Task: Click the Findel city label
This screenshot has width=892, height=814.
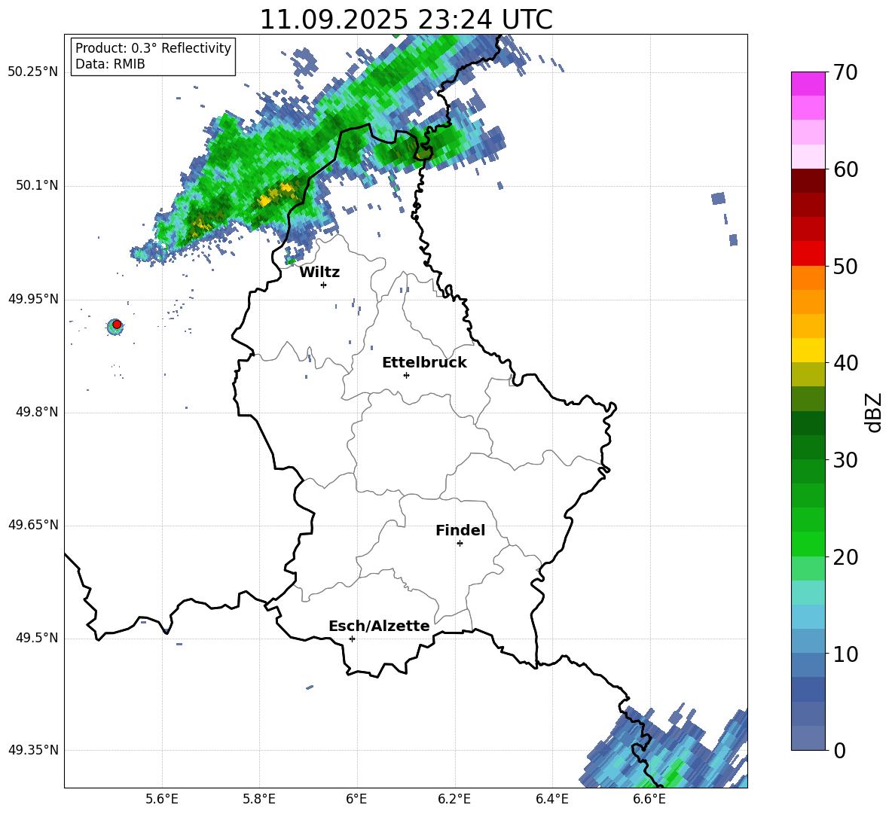Action: tap(460, 530)
